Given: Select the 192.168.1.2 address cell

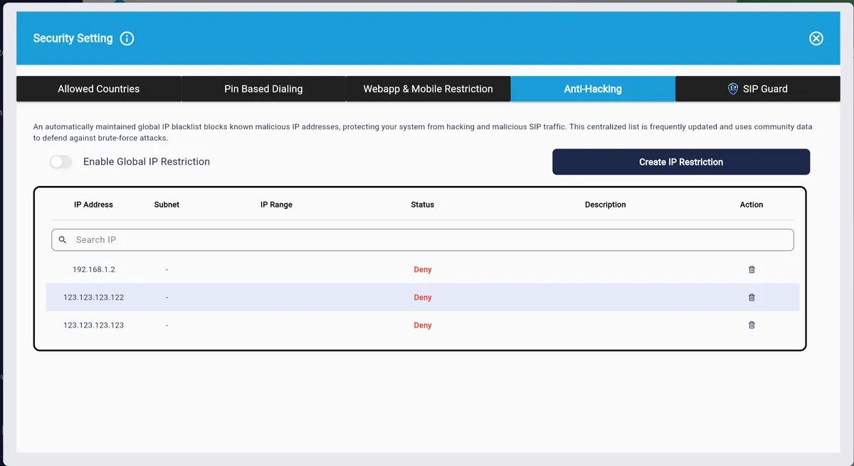Looking at the screenshot, I should 94,270.
